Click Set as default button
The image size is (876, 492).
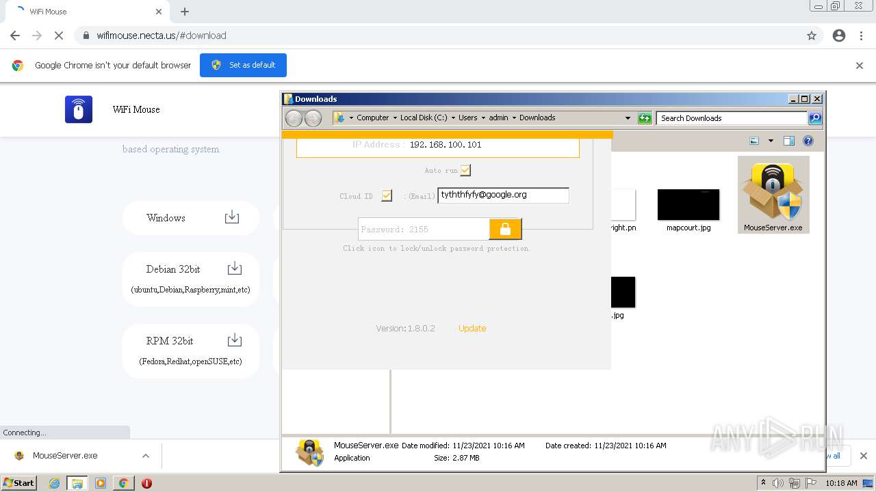(x=243, y=65)
